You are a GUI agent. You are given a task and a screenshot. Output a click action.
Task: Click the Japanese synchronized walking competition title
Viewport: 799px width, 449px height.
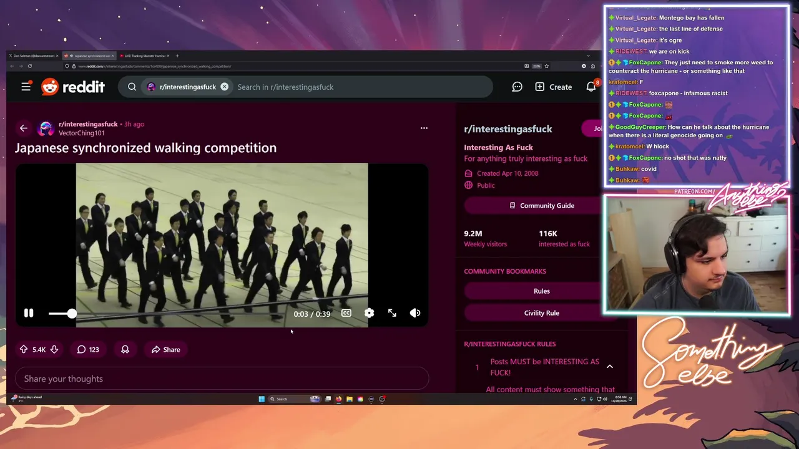(x=145, y=148)
